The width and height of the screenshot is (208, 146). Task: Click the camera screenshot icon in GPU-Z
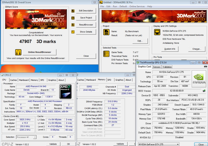pos(205,66)
